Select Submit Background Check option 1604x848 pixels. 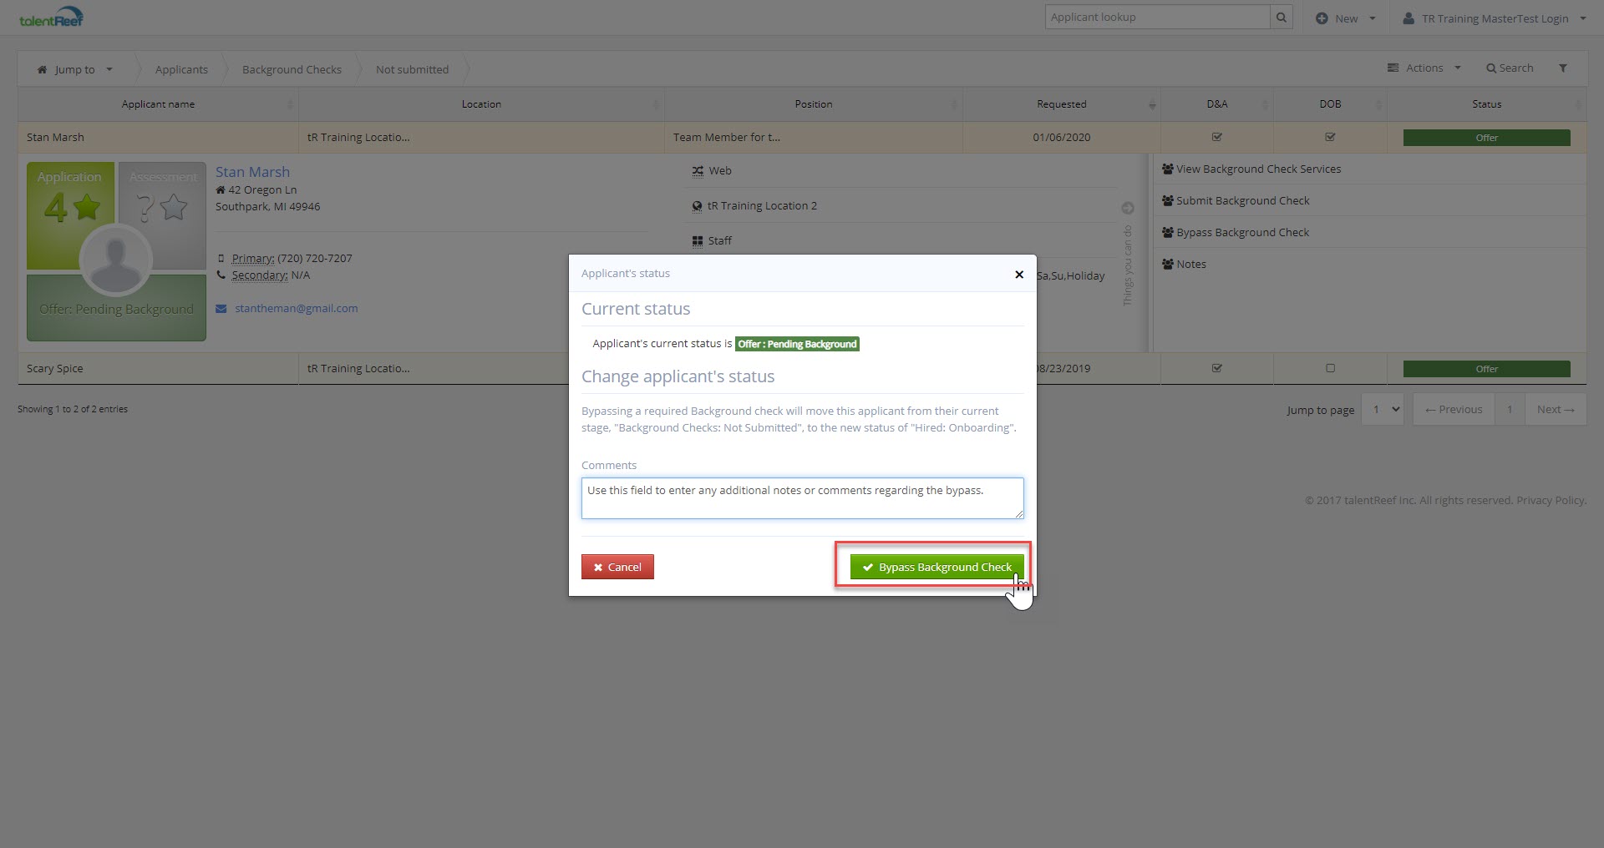pyautogui.click(x=1242, y=201)
